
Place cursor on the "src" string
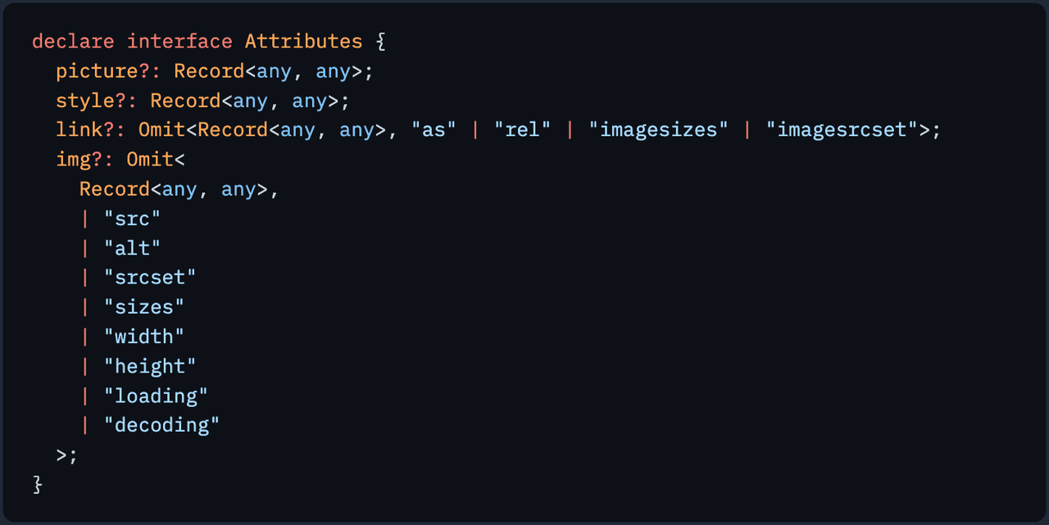coord(132,219)
